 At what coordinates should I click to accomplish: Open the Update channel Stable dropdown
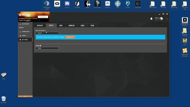tap(47, 48)
